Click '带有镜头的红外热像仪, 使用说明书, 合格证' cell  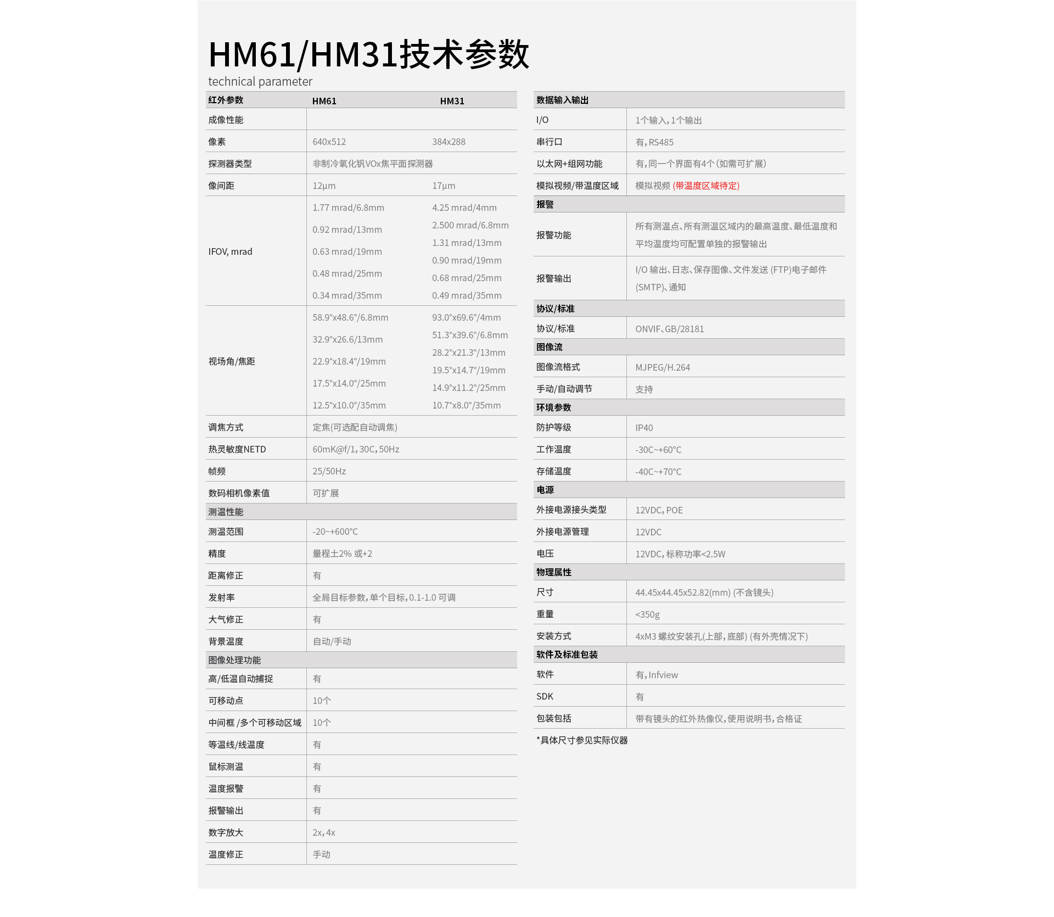pyautogui.click(x=719, y=719)
